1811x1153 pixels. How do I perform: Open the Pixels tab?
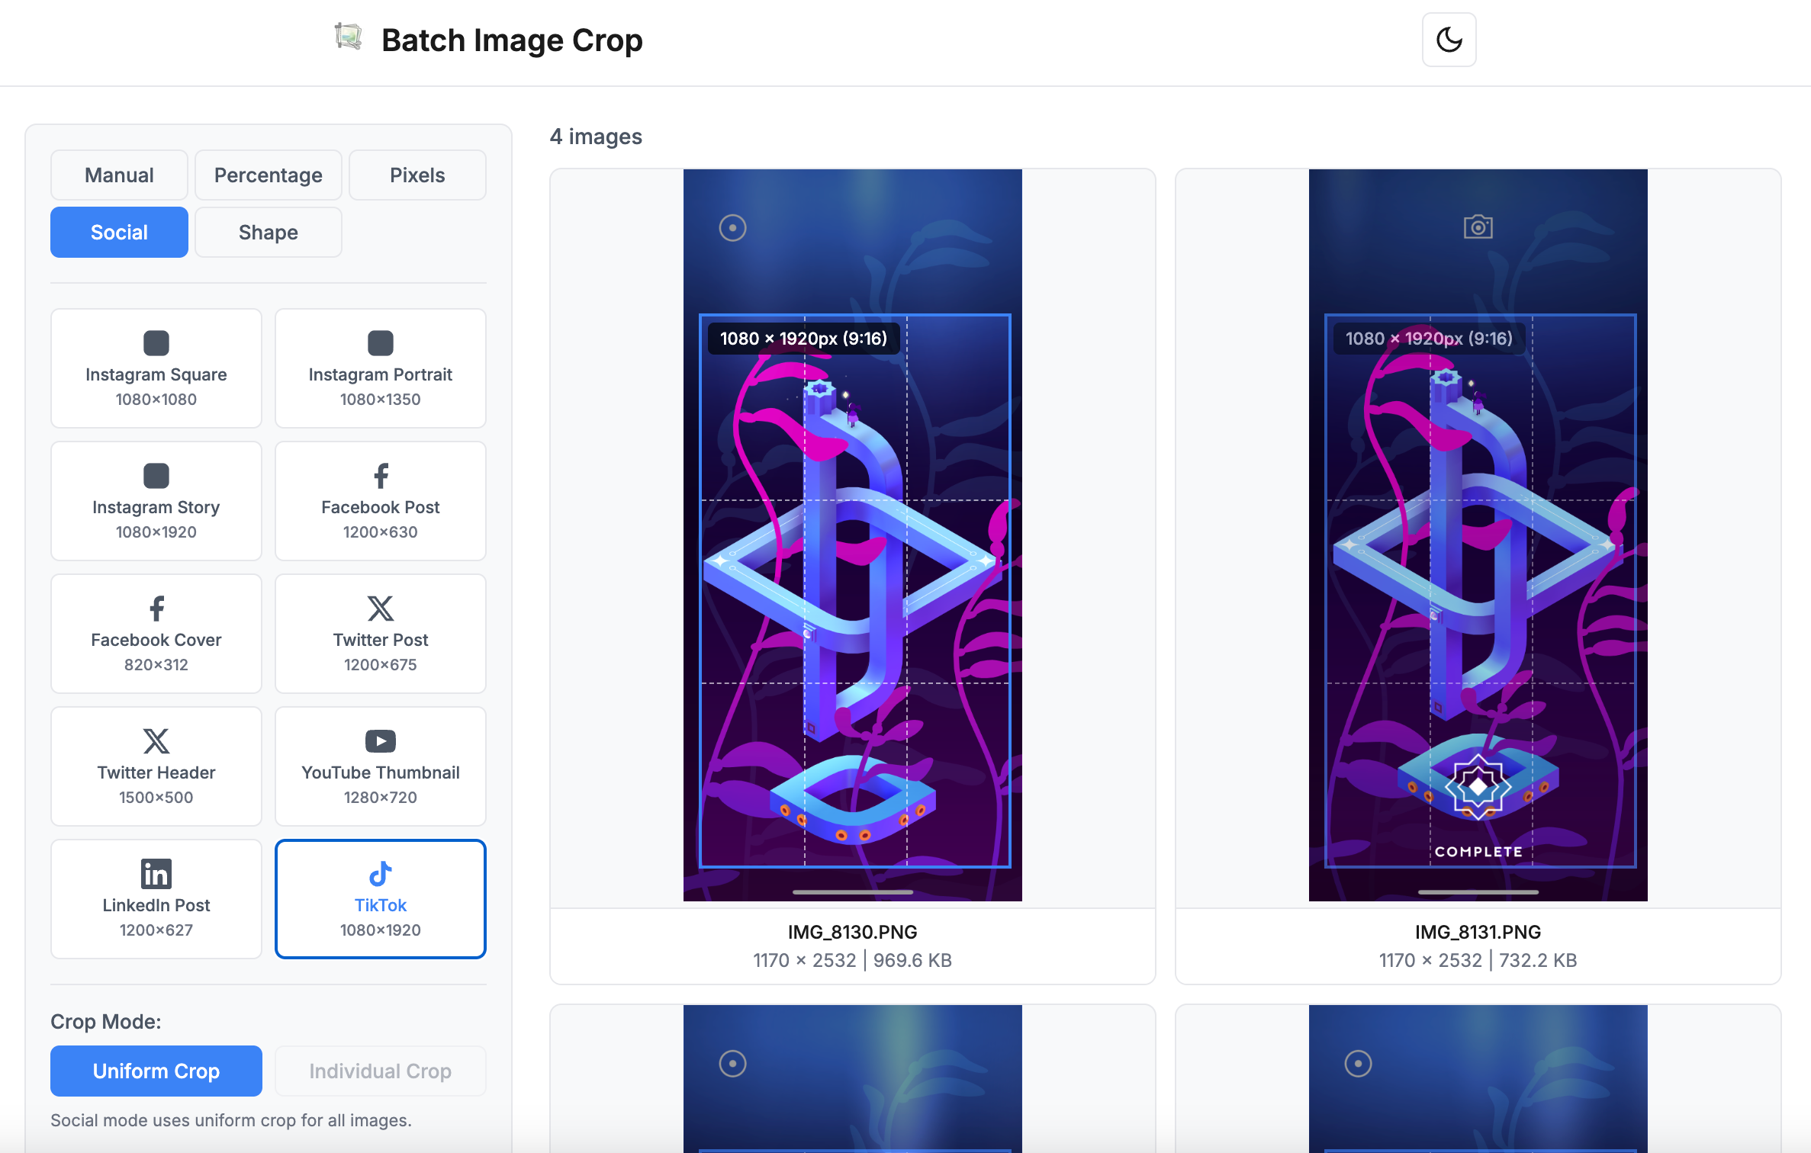coord(417,175)
